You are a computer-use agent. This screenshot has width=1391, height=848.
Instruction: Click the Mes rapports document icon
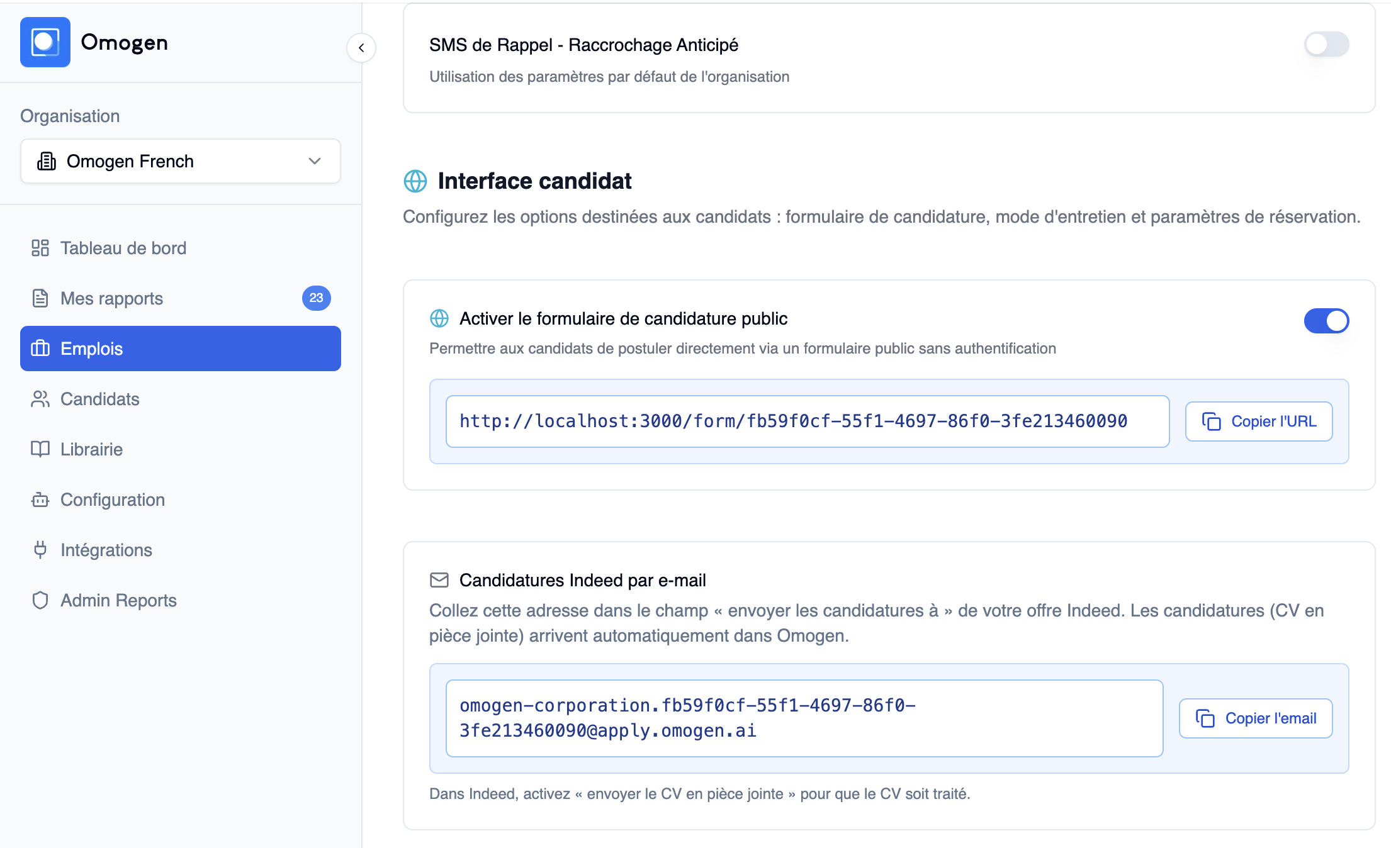40,298
